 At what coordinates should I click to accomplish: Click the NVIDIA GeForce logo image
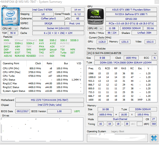pyautogui.click(x=95, y=17)
